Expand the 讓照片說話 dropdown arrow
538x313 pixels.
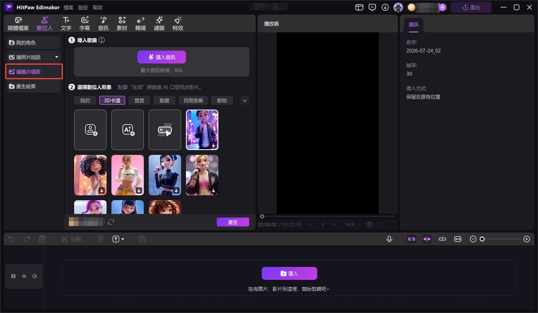point(57,57)
